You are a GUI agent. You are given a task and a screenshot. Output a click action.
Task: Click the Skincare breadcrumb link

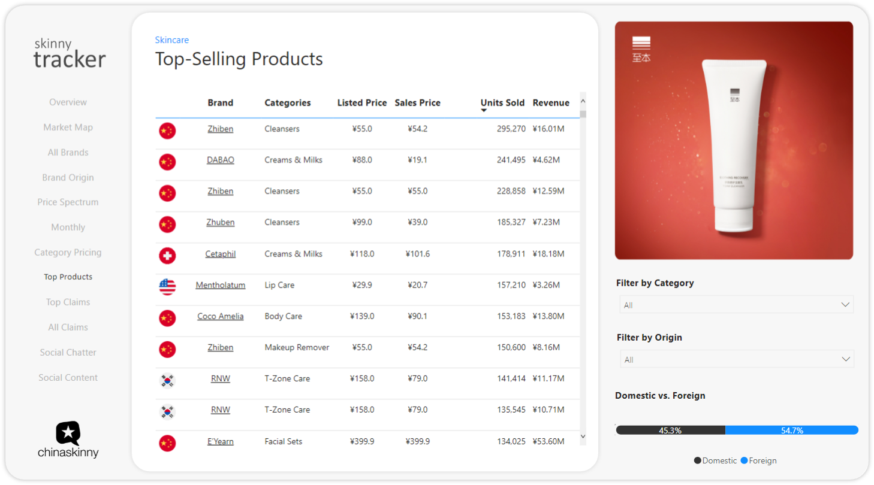point(172,40)
